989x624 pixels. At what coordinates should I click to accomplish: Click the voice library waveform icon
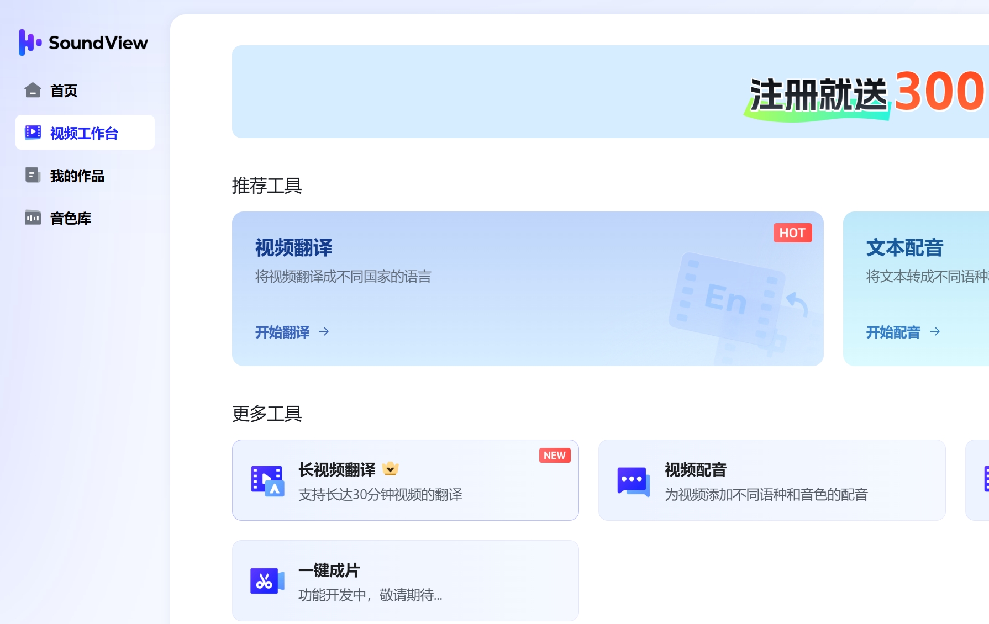[33, 218]
